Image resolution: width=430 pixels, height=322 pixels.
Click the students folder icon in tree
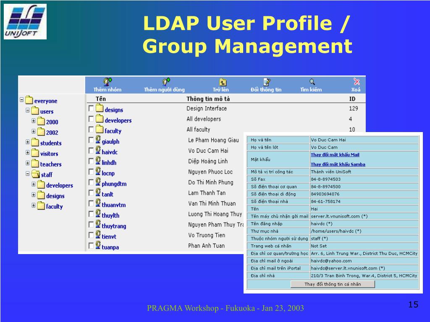pyautogui.click(x=35, y=142)
